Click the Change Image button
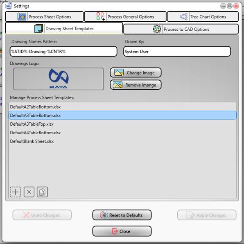 [136, 72]
